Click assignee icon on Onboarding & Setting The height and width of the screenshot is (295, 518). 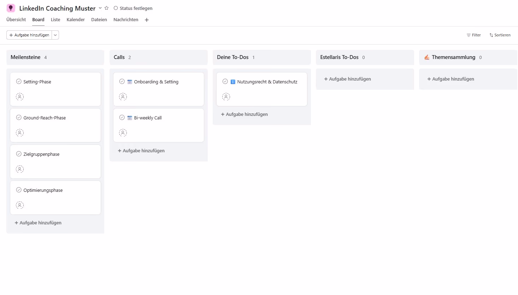pos(123,96)
